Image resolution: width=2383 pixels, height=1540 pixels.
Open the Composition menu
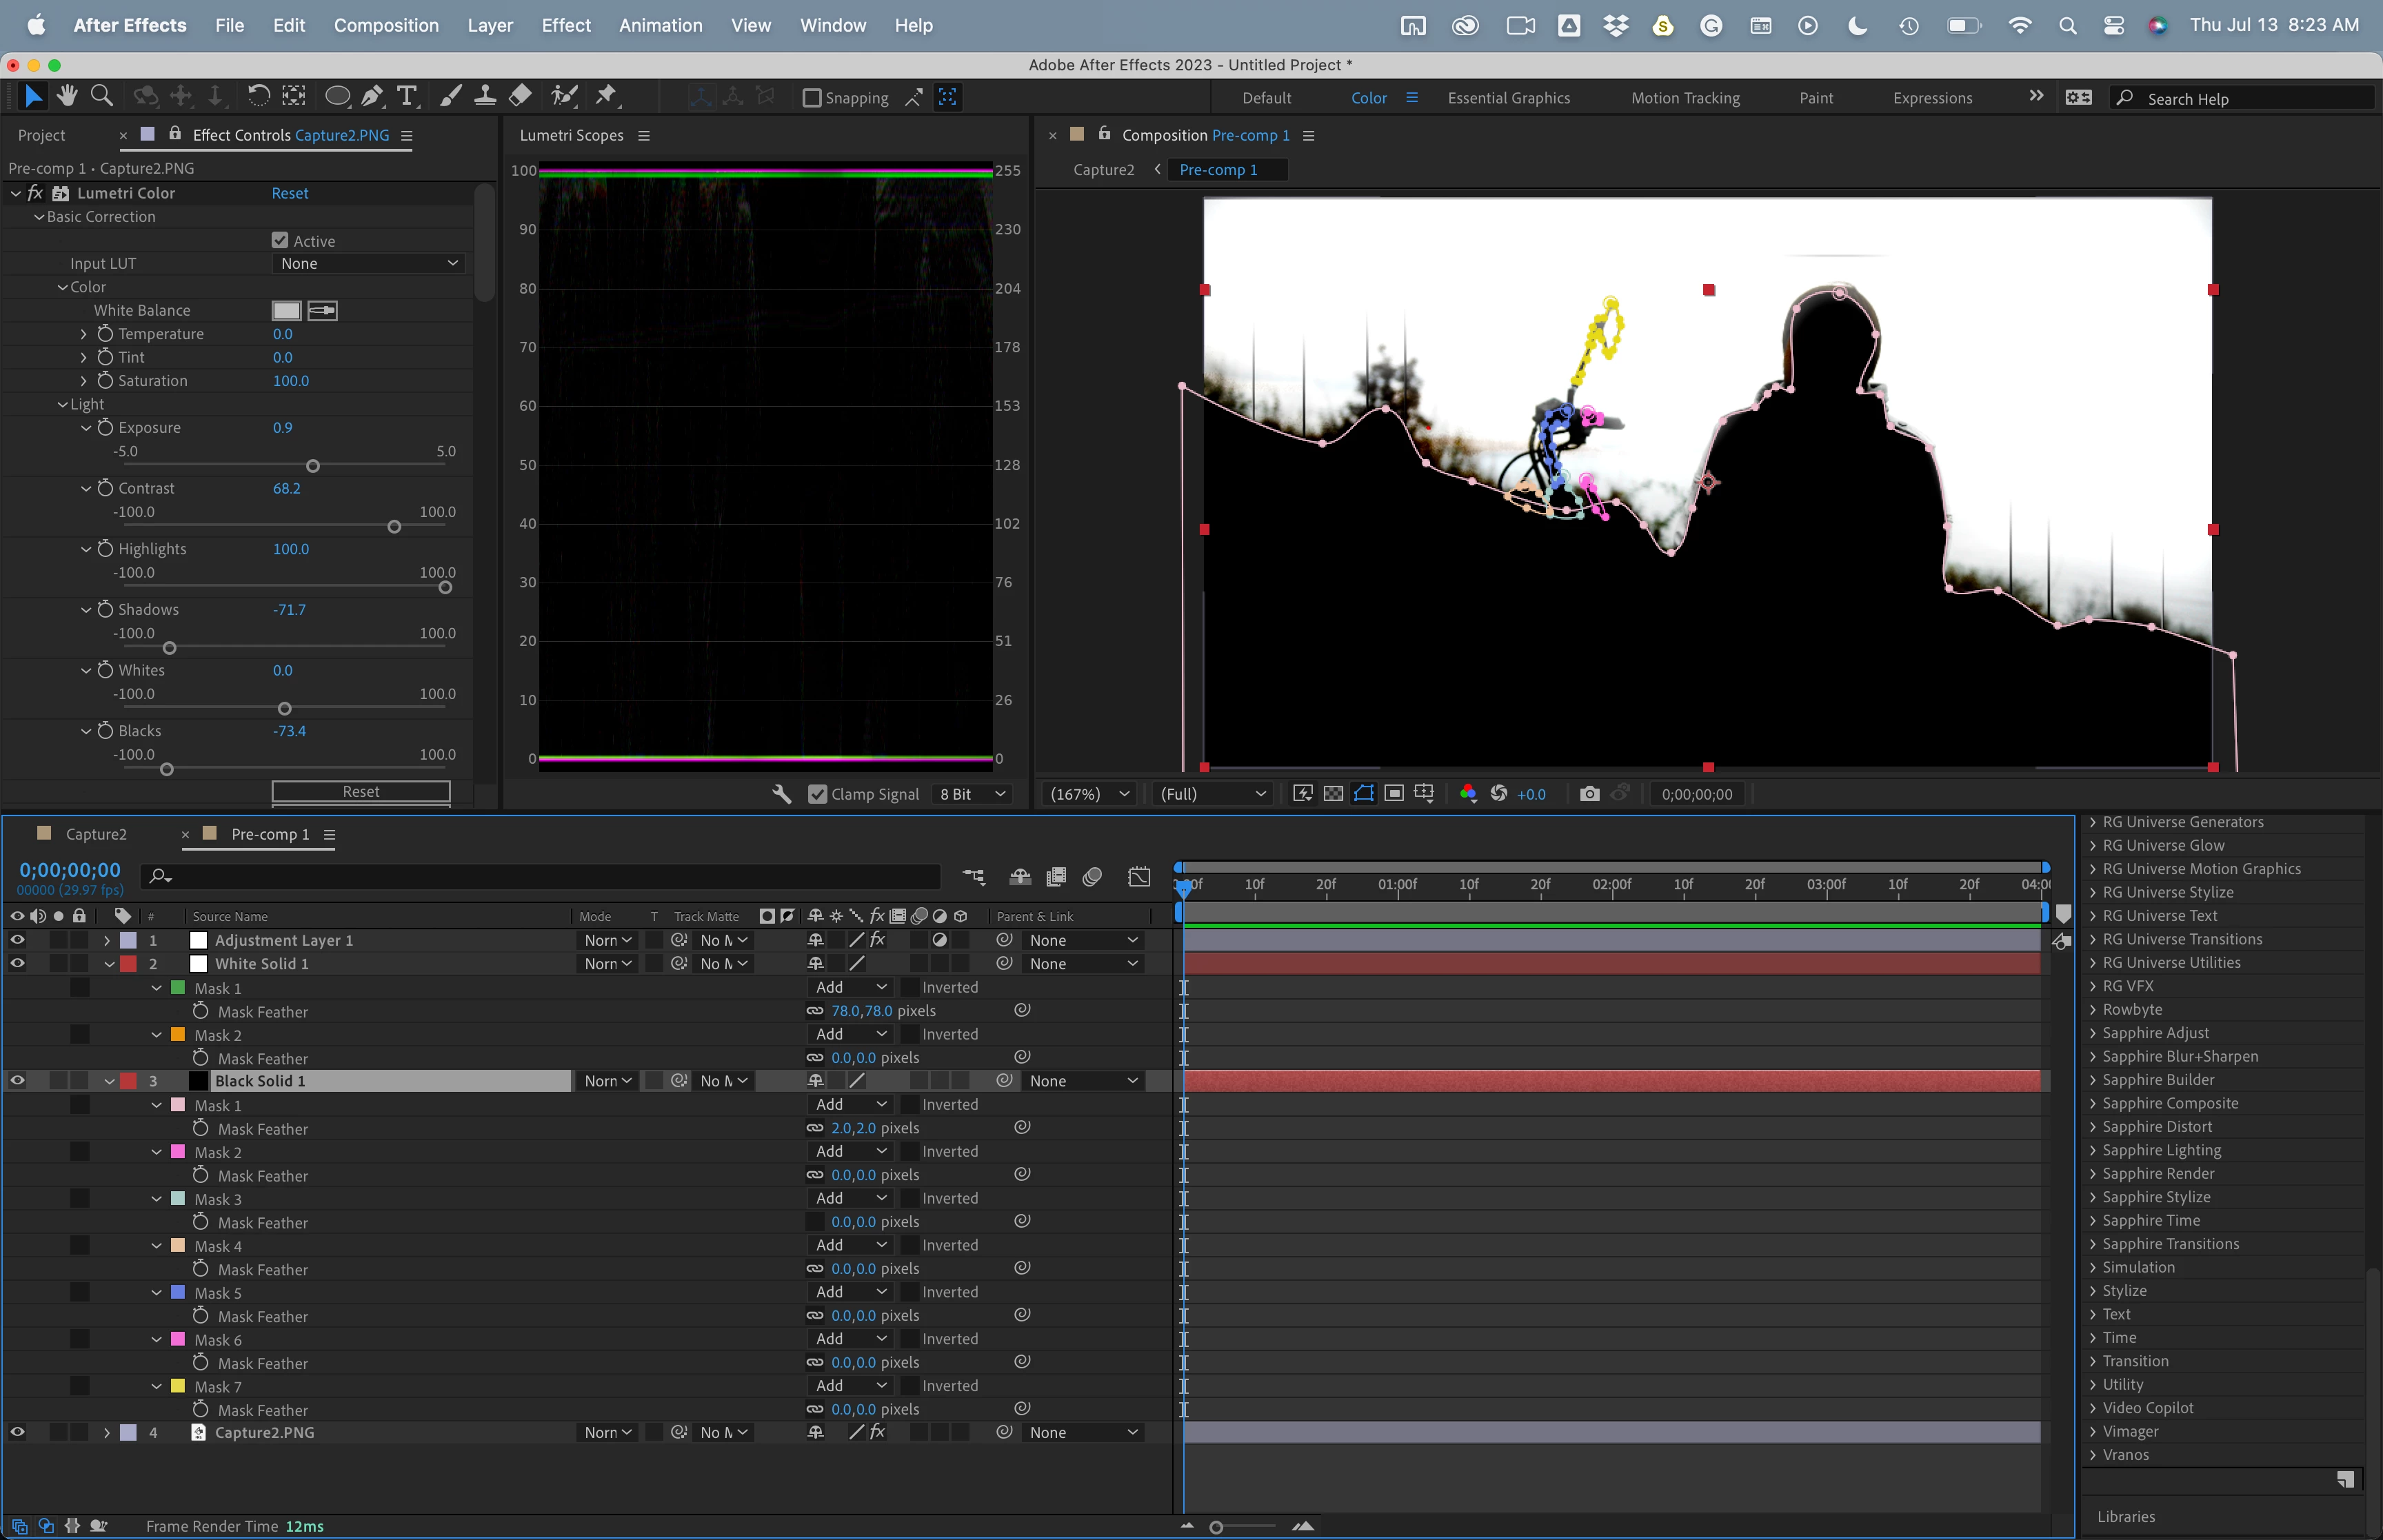(386, 25)
